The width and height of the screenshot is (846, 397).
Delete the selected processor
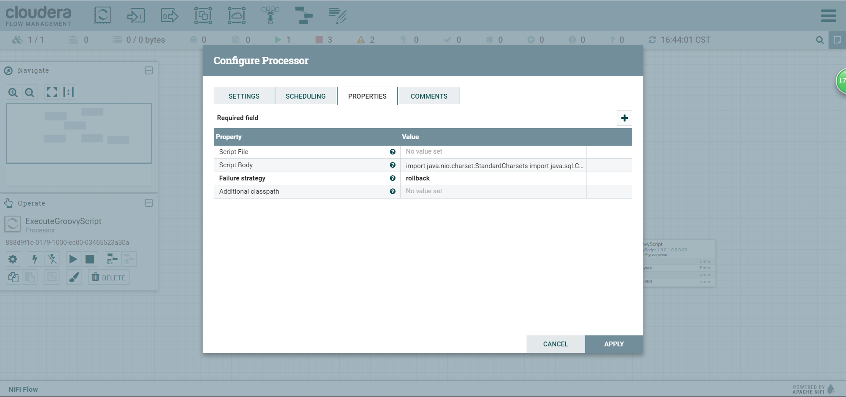click(x=109, y=277)
